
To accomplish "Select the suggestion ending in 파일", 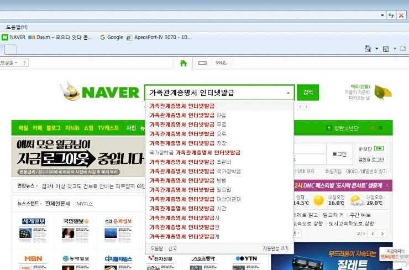I will 219,115.
